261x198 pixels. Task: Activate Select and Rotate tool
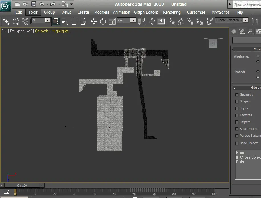103,21
